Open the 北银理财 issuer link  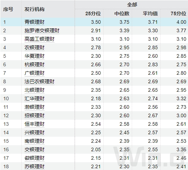[x=35, y=90]
